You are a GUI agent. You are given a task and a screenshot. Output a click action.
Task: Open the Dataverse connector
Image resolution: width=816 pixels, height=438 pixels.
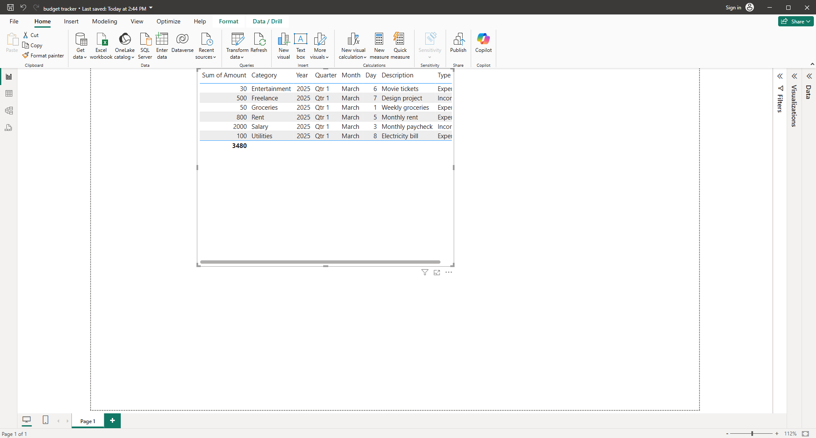point(182,43)
